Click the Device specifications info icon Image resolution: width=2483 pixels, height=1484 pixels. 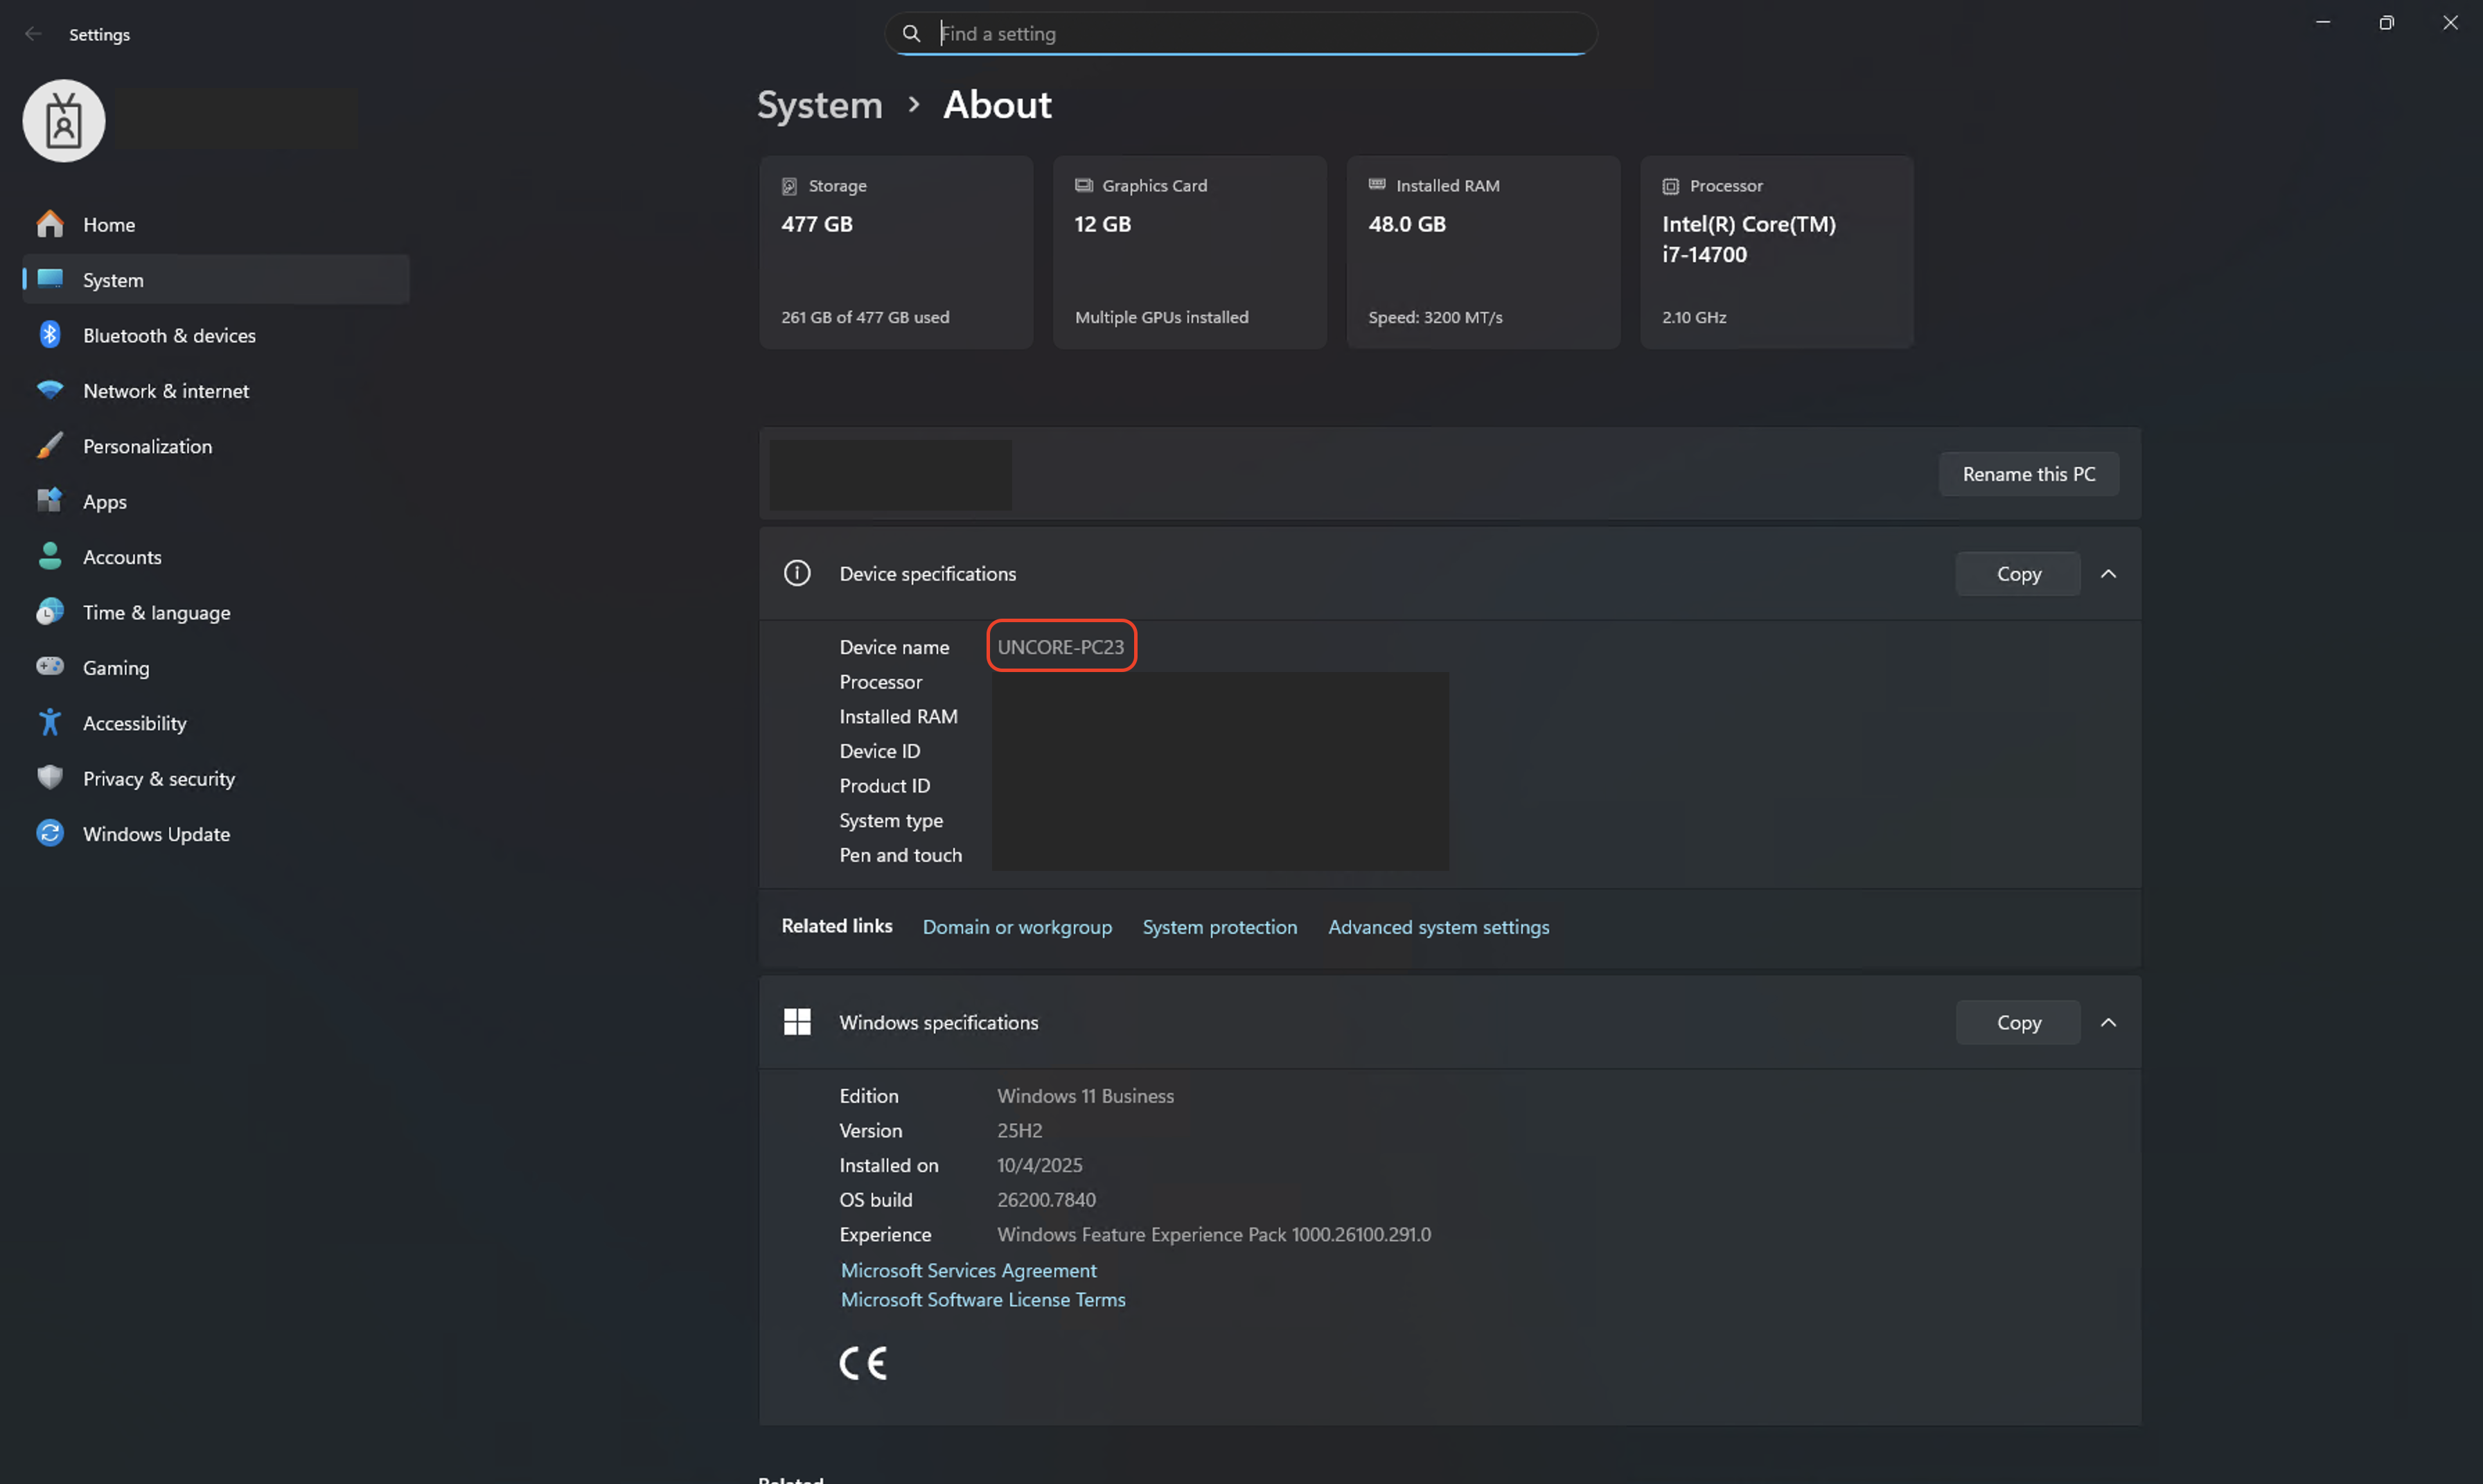pyautogui.click(x=797, y=573)
